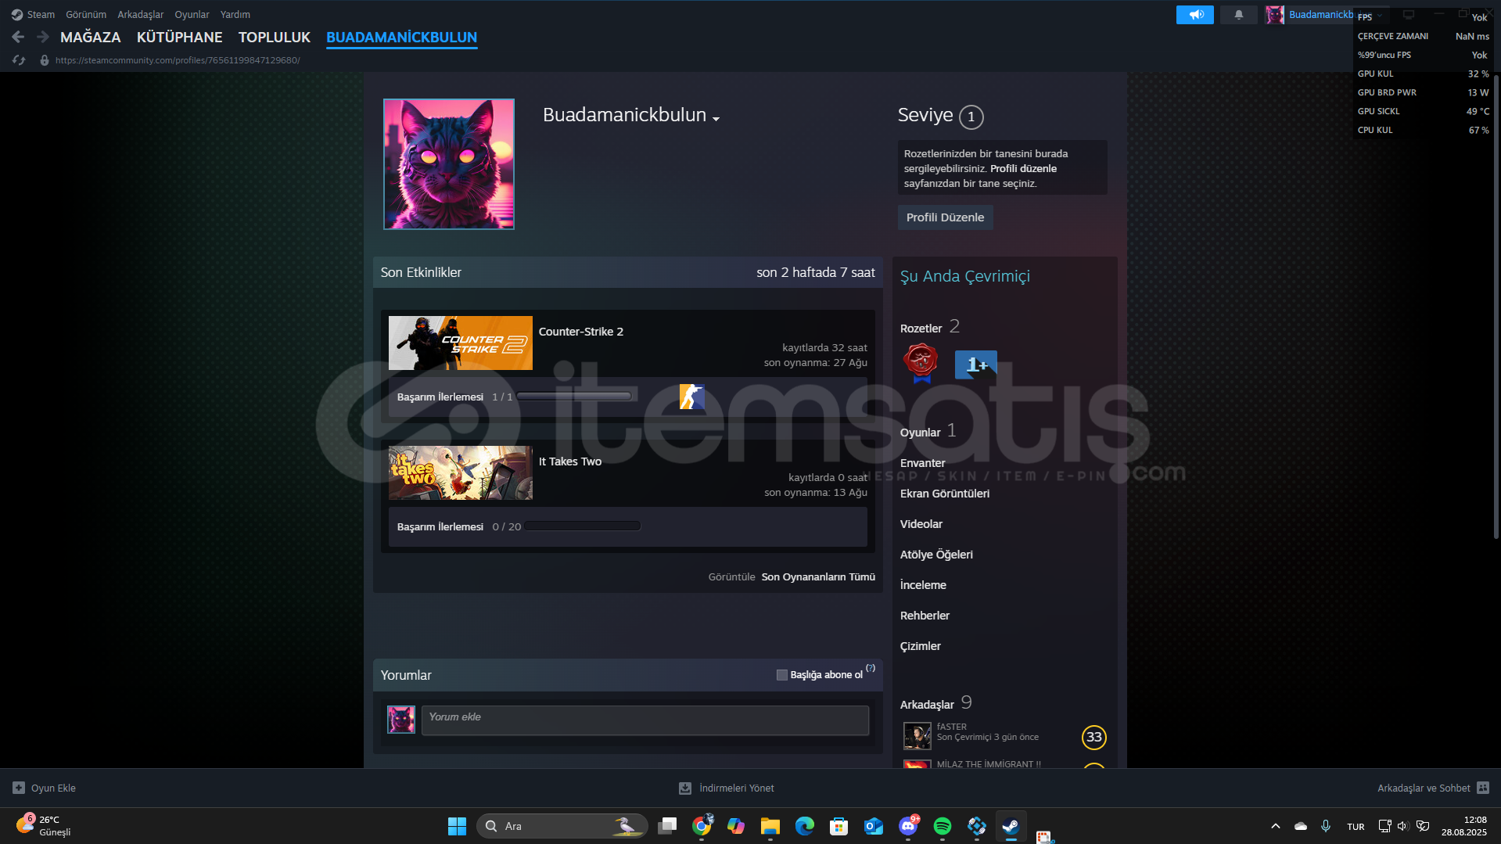Viewport: 1501px width, 844px height.
Task: Open the Görünüm menu
Action: 86,14
